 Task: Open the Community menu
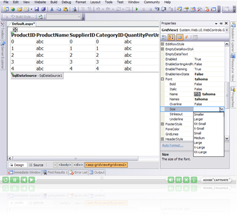[x=152, y=2]
